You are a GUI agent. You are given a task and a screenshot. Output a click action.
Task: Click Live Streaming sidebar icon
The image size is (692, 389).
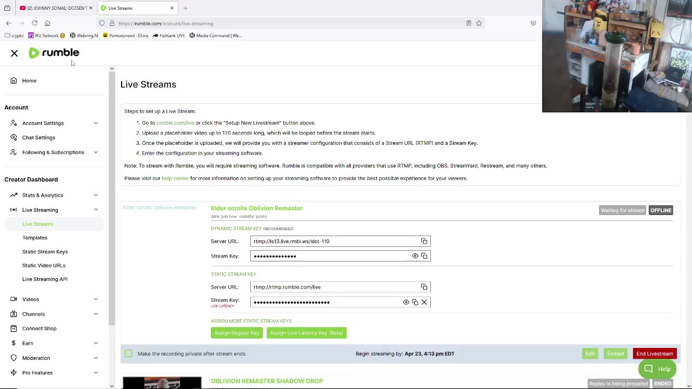pos(14,210)
